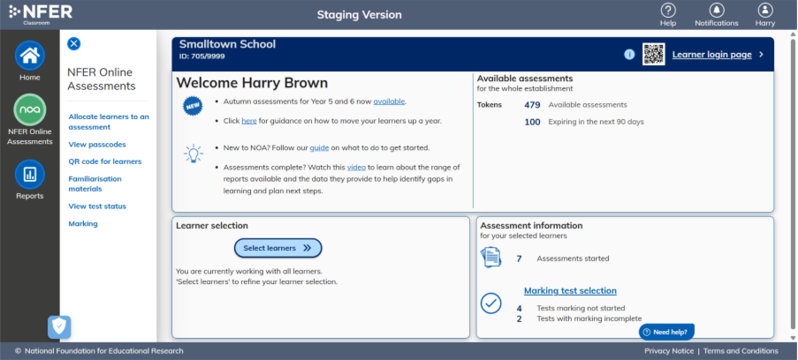Viewport: 798px width, 360px height.
Task: Click the 100 expiring assessments number
Action: (532, 122)
